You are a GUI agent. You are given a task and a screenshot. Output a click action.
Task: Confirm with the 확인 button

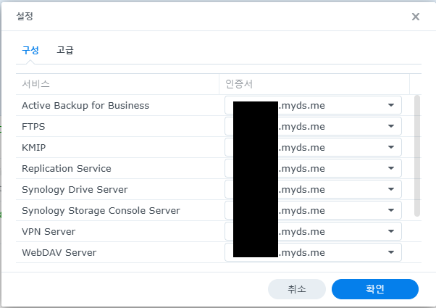[375, 289]
